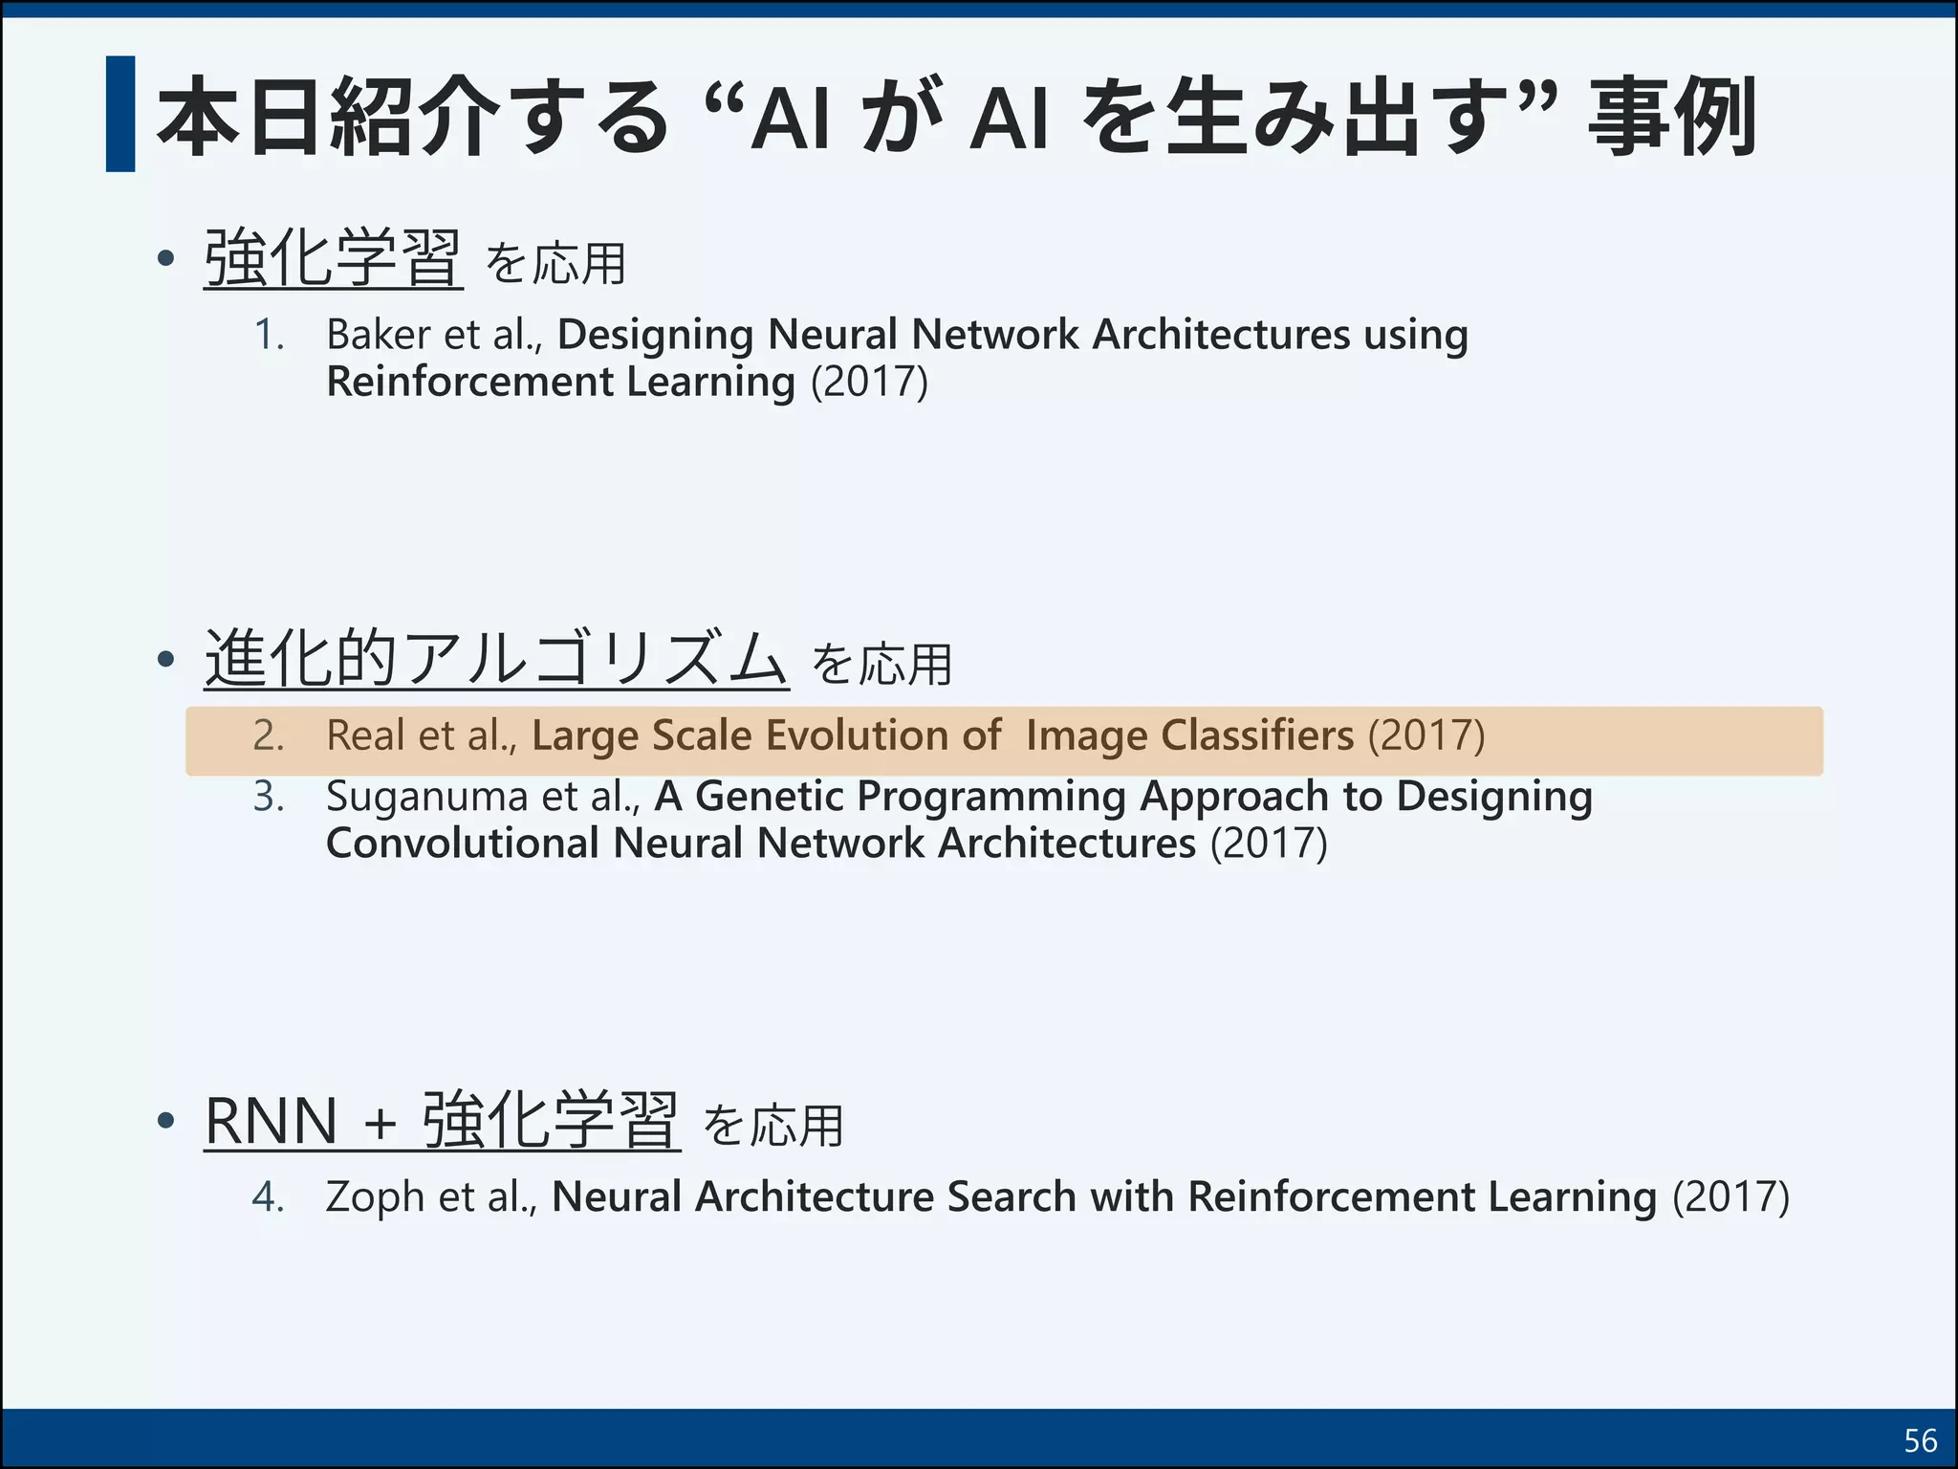The image size is (1958, 1469).
Task: Click を応用 text after 進化的アルゴリズム
Action: point(881,665)
